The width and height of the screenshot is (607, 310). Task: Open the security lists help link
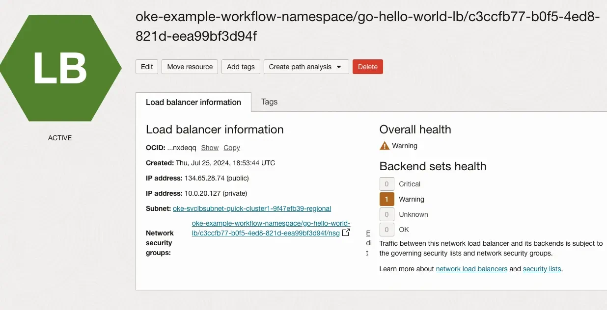pos(542,269)
